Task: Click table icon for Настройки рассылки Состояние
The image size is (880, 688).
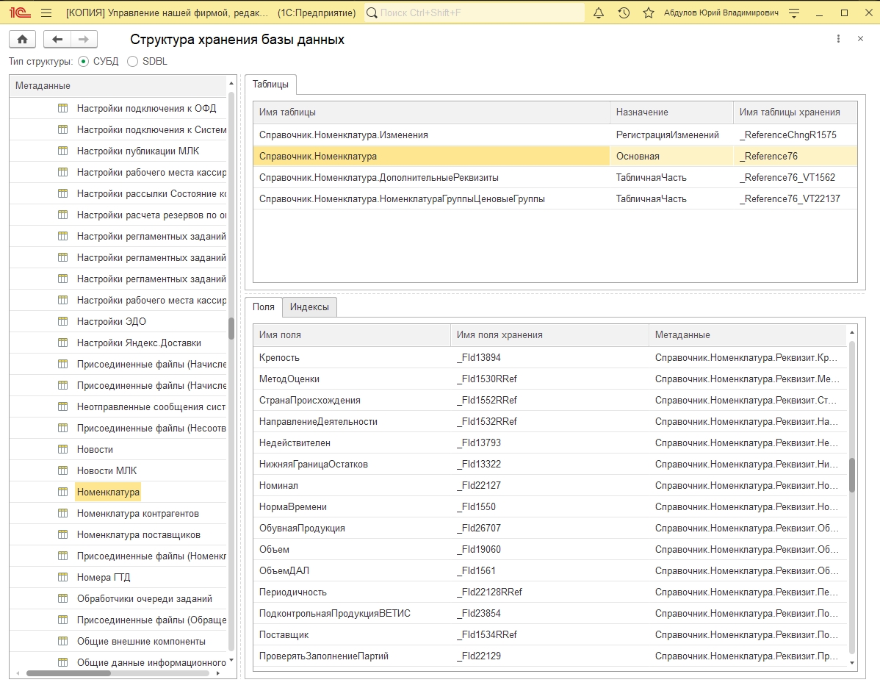Action: click(63, 194)
